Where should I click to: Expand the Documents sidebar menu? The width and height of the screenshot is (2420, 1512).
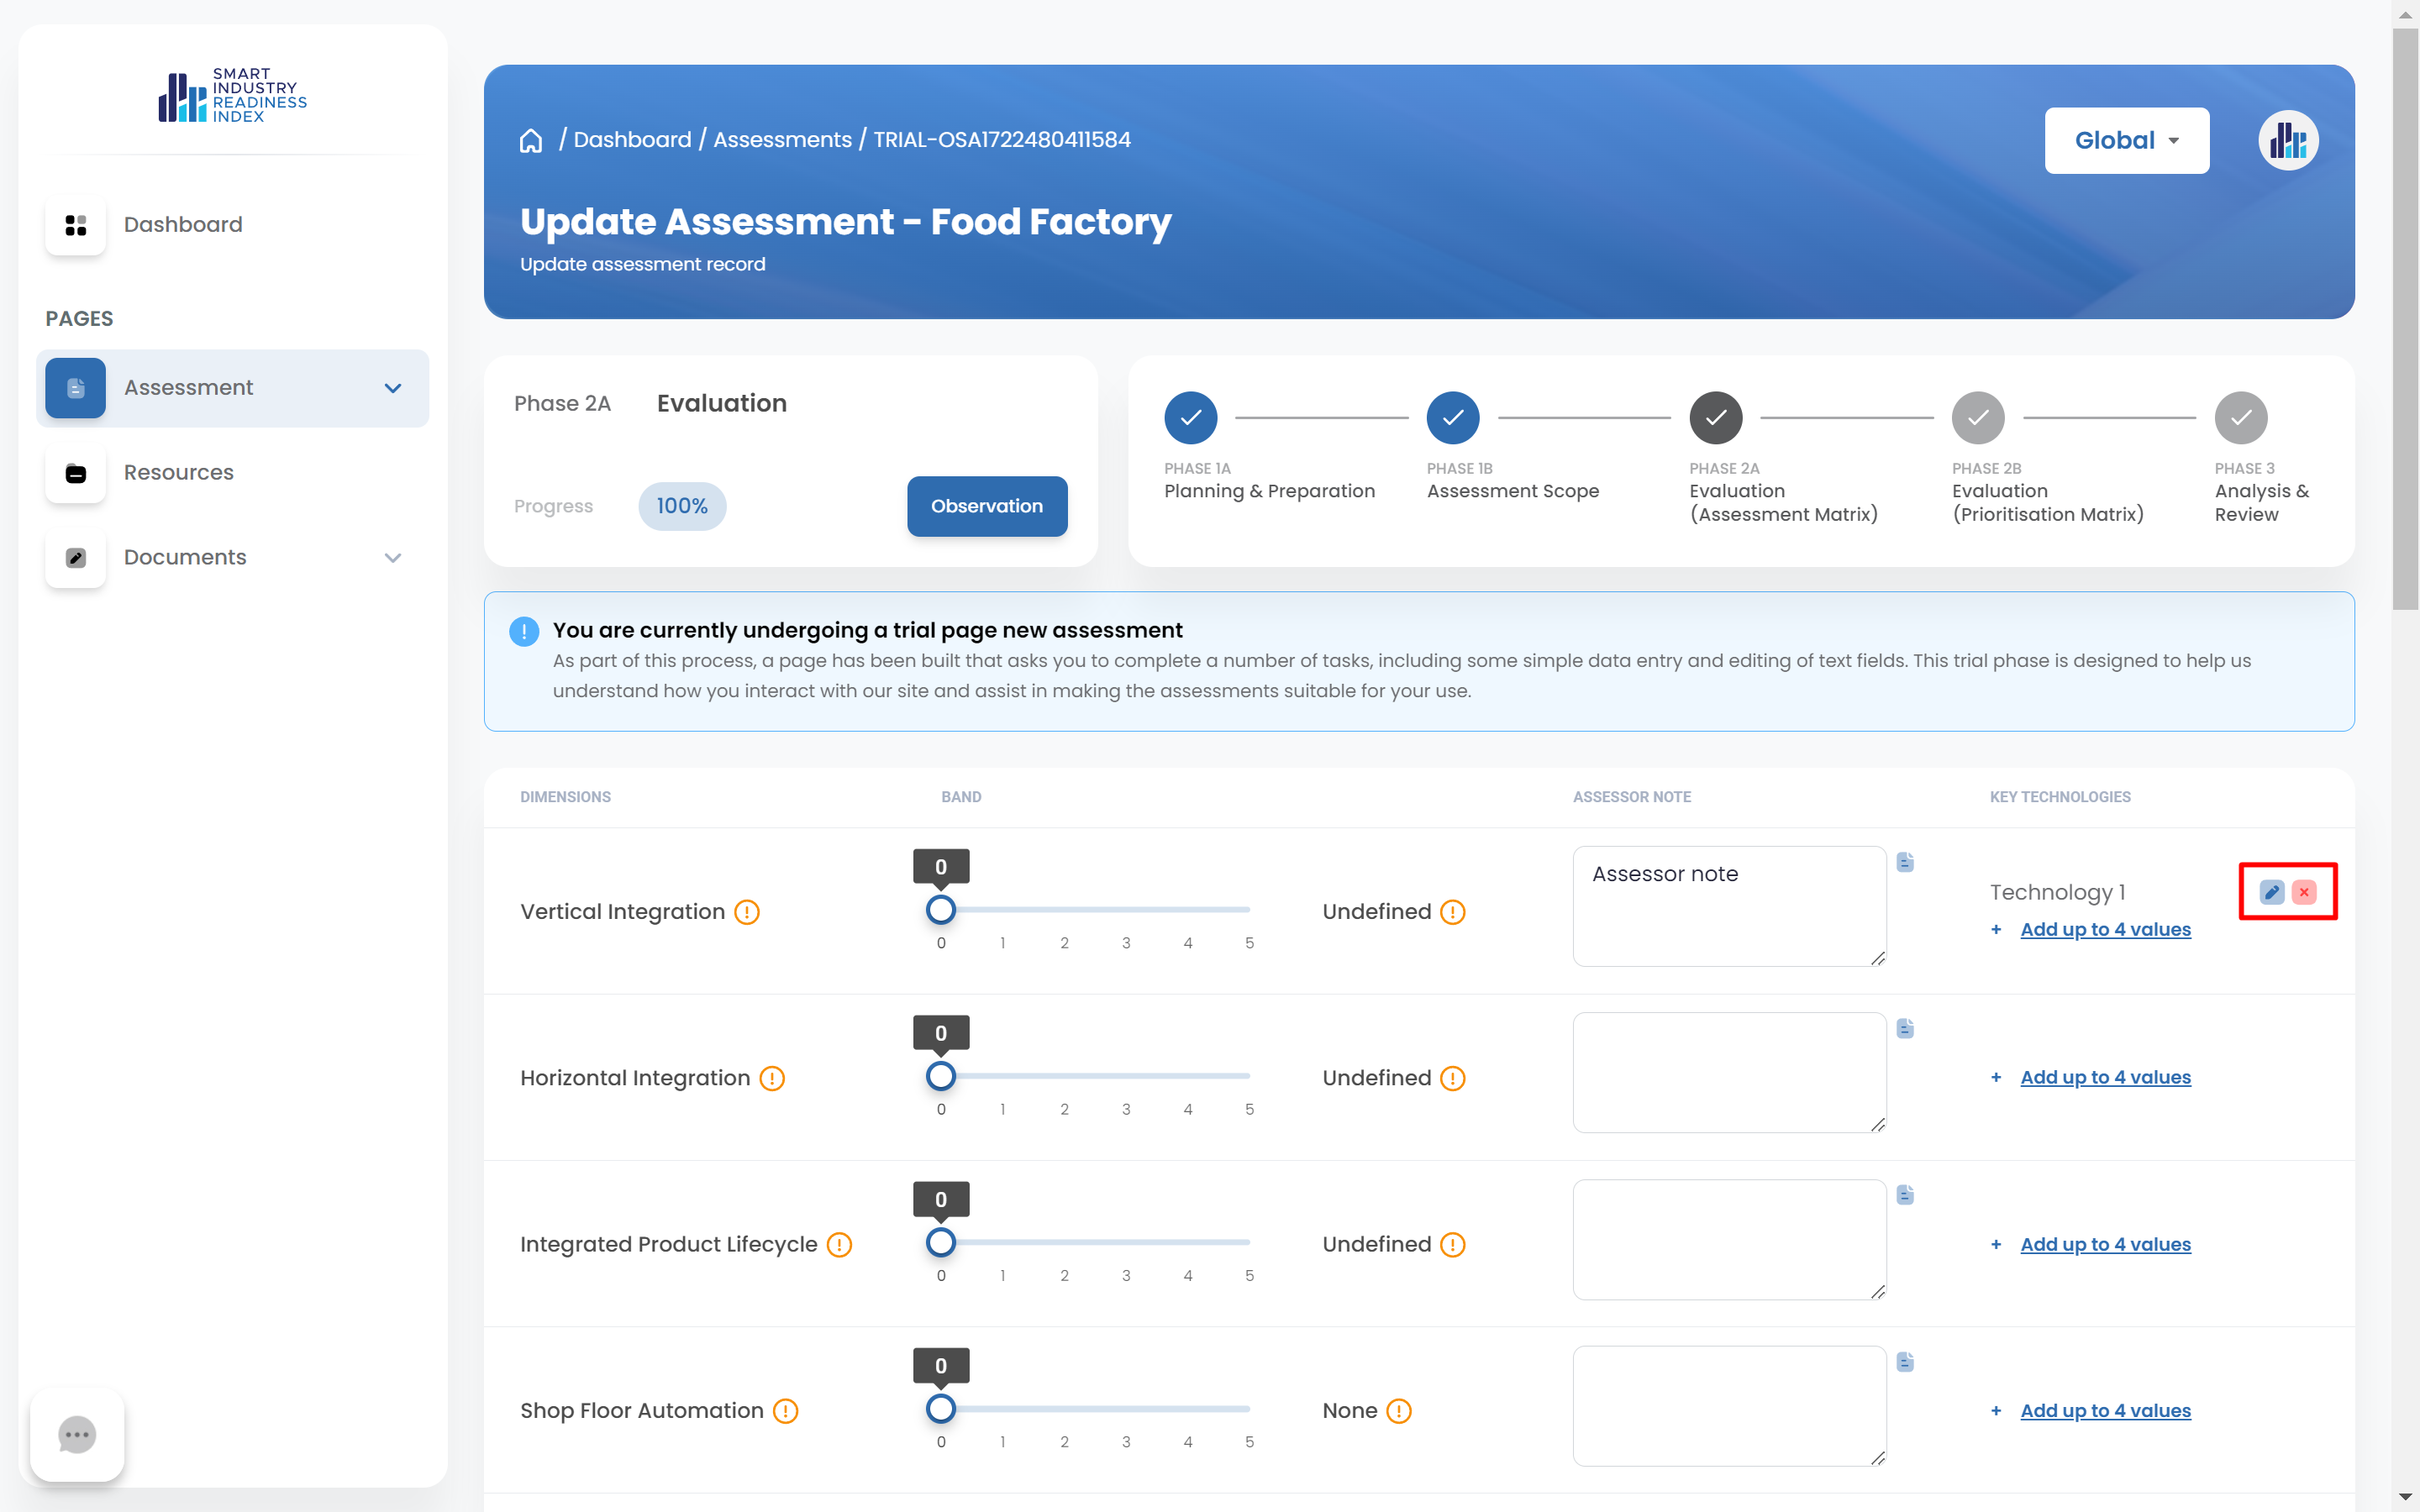click(x=393, y=558)
